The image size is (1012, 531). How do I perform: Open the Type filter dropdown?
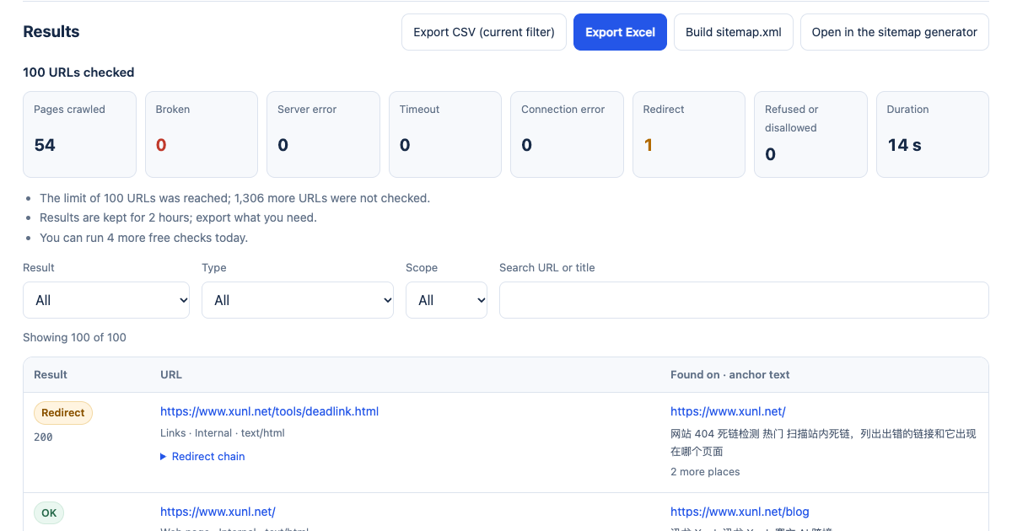298,300
